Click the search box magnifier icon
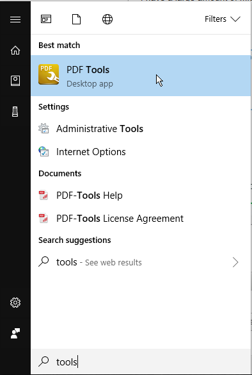Viewport: 252px width, 375px height. 43,362
